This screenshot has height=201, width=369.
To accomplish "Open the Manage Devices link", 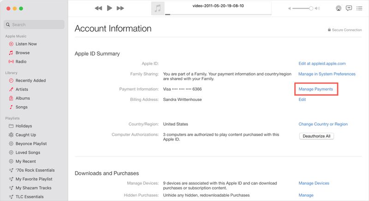I will [x=314, y=183].
